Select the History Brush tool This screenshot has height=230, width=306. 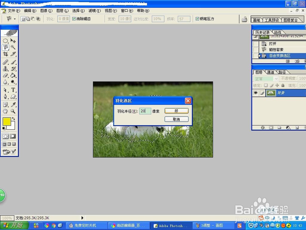13,69
